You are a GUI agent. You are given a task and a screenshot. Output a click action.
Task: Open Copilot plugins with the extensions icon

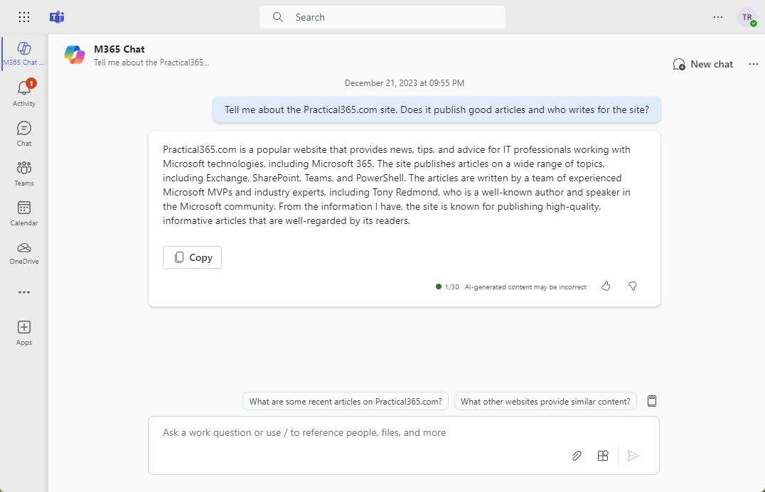603,455
